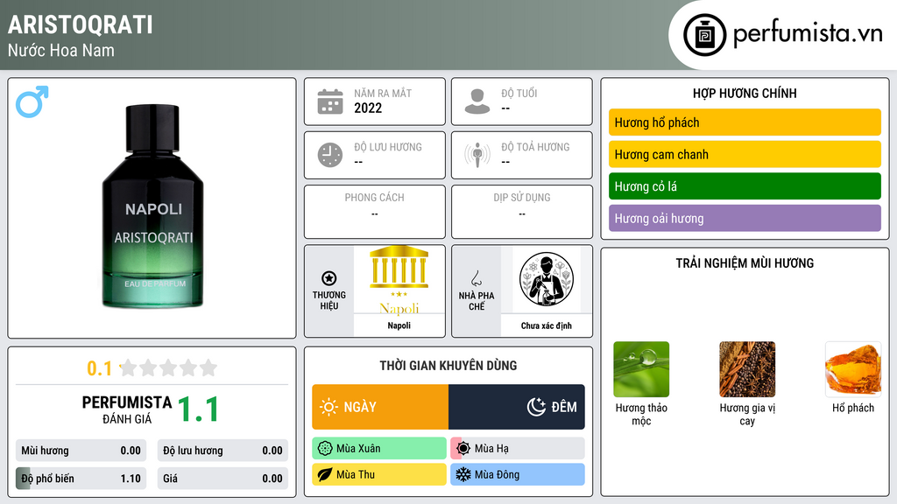This screenshot has width=897, height=504.
Task: Open the Hổ phách amber note thumbnail
Action: coord(853,369)
